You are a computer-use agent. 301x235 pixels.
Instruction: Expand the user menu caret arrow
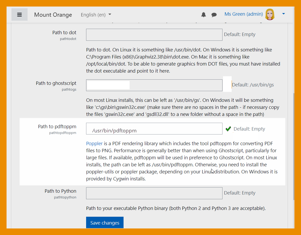(283, 14)
